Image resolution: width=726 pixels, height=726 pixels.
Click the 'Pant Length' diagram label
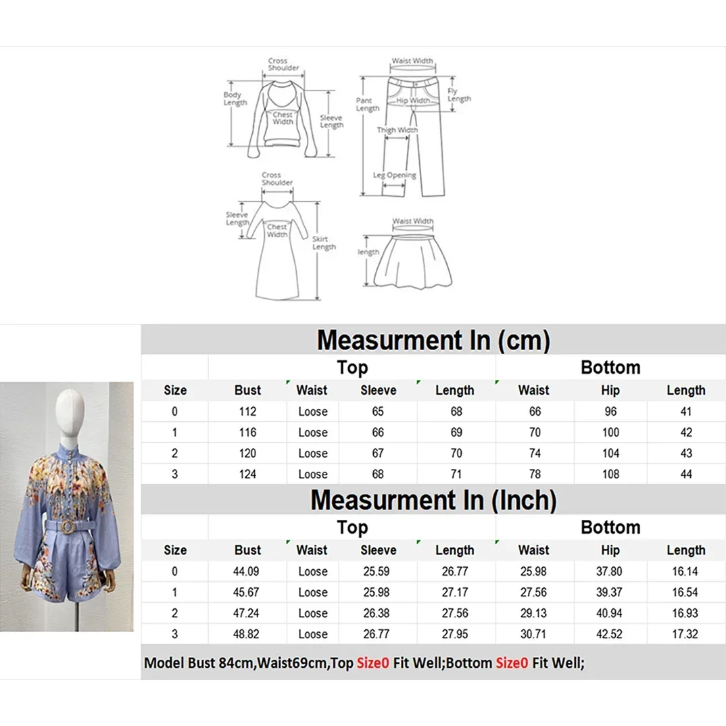(368, 104)
